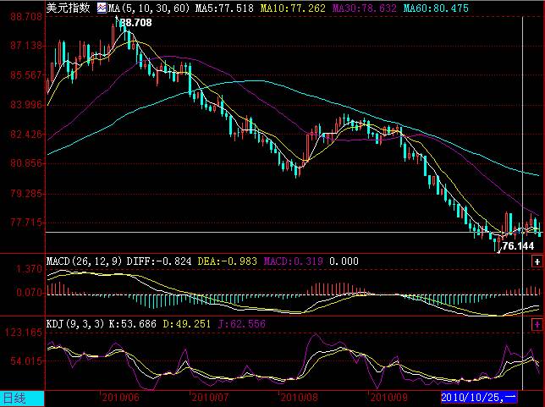Click the MACD(26,12,9) indicator label
This screenshot has height=407, width=545.
85,261
